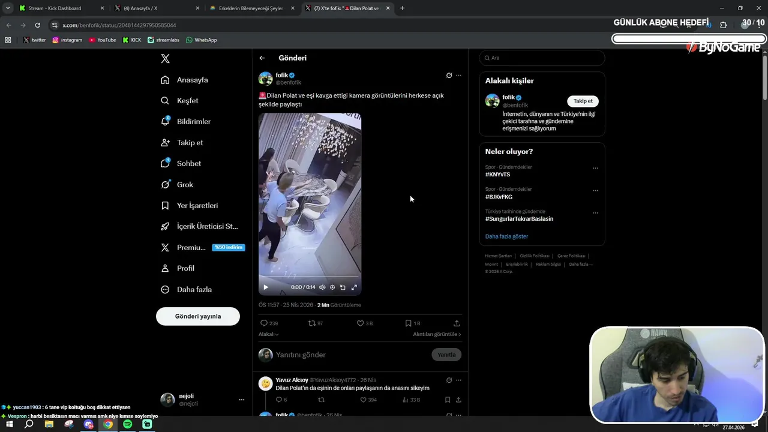Go back with the Gönderi arrow

pyautogui.click(x=262, y=58)
